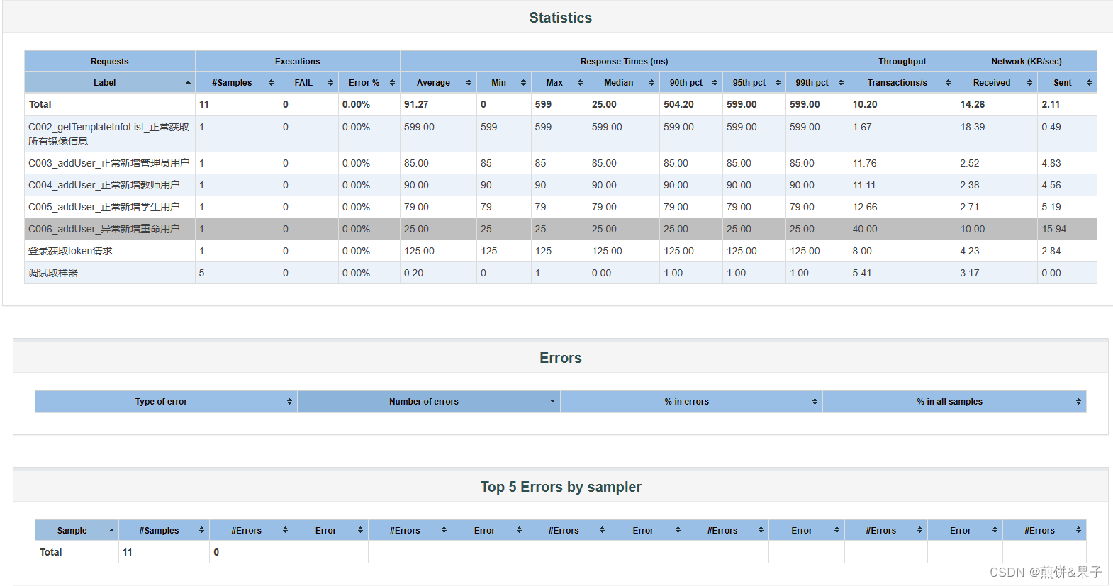The width and height of the screenshot is (1113, 586).
Task: Click Total average value 91.27
Action: pyautogui.click(x=416, y=104)
